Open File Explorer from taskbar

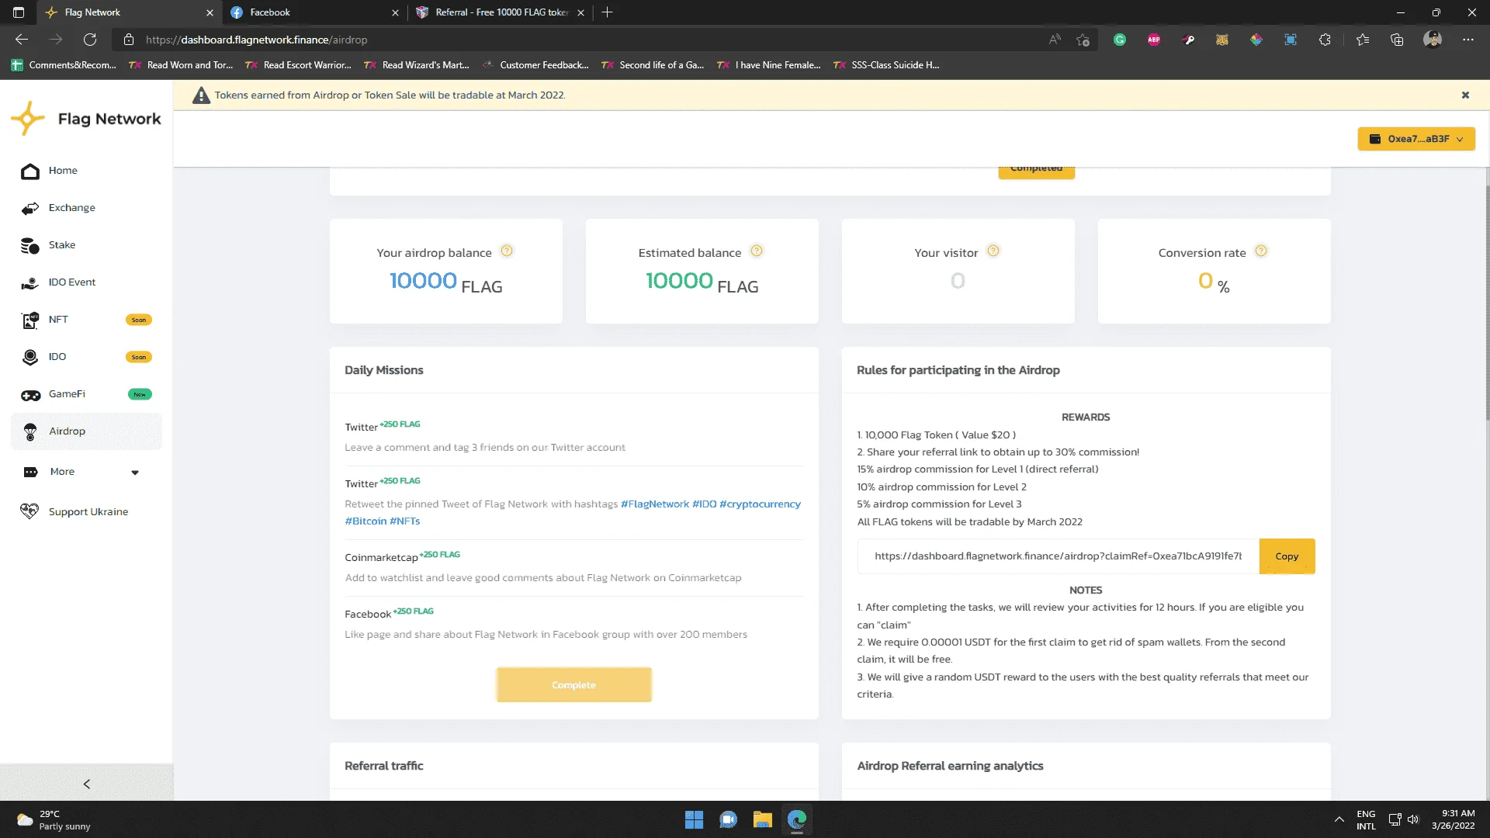click(763, 820)
